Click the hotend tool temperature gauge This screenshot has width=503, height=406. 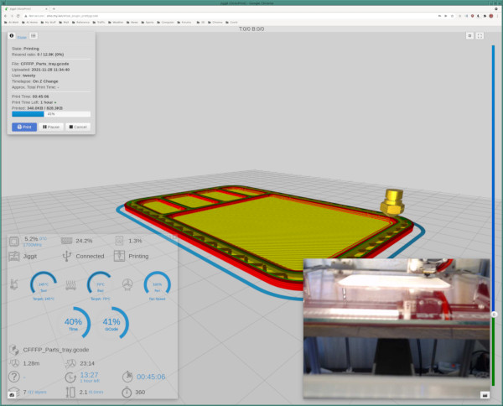(44, 284)
